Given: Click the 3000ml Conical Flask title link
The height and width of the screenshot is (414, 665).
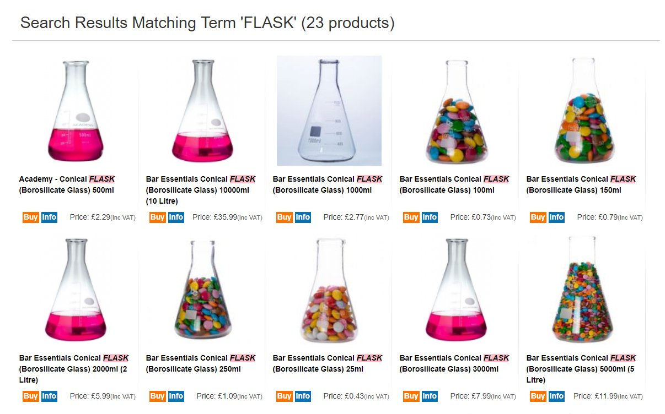Looking at the screenshot, I should point(454,363).
